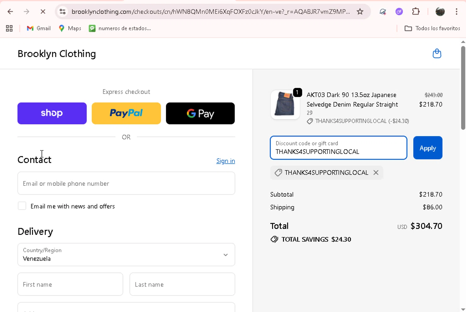The image size is (466, 312).
Task: Open the 'numeros de estados...' bookmark
Action: [x=120, y=28]
